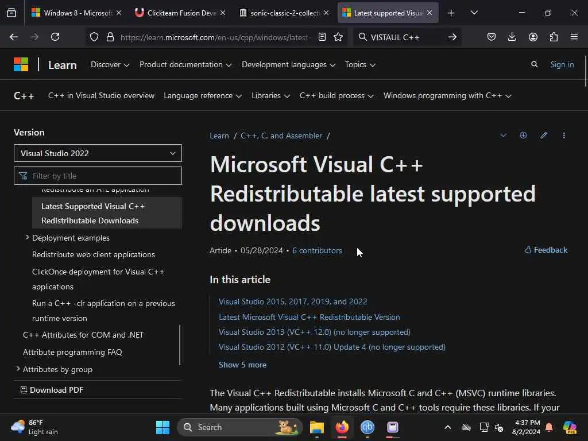The height and width of the screenshot is (441, 588).
Task: Go back to the previous page
Action: (14, 37)
